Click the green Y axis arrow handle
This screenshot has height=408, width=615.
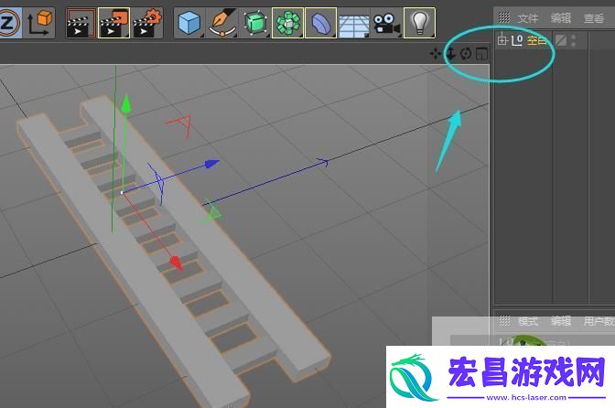coord(125,104)
